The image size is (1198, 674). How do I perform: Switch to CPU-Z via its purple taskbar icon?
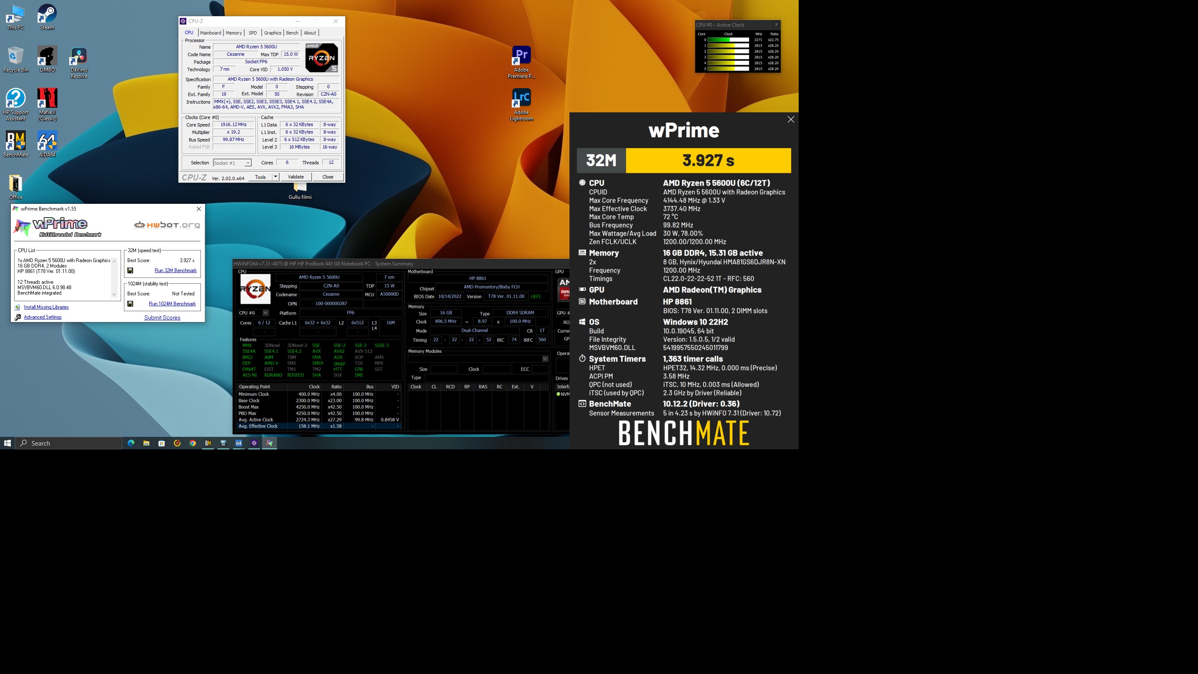point(254,443)
